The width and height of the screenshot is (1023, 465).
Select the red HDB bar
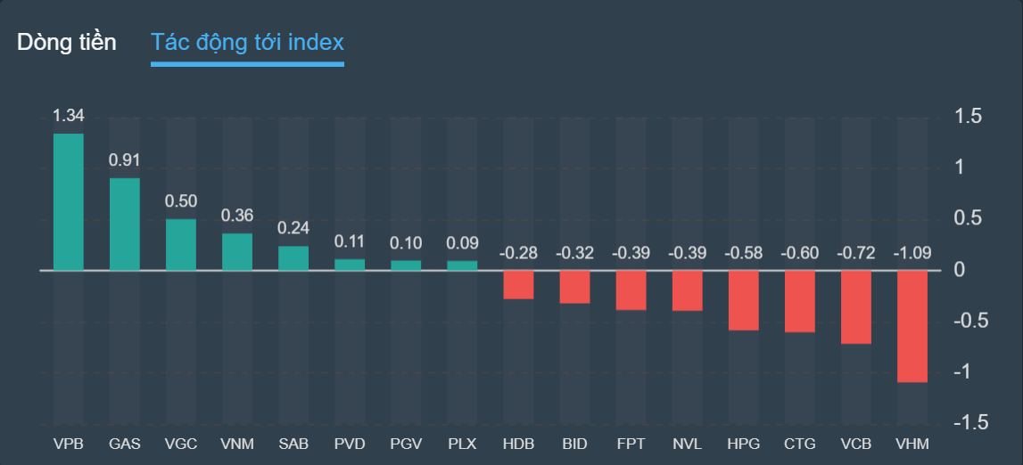[x=519, y=284]
